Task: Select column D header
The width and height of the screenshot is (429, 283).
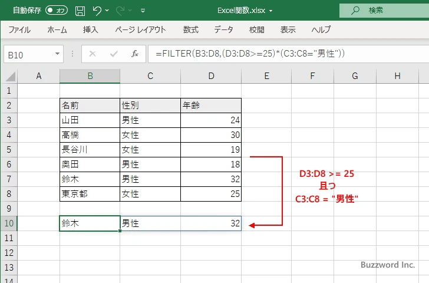Action: point(210,75)
